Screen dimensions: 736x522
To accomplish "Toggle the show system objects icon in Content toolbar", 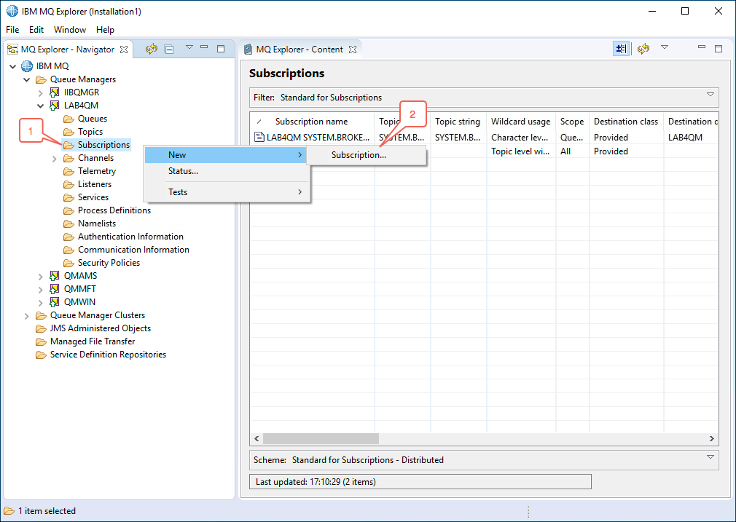I will point(621,49).
